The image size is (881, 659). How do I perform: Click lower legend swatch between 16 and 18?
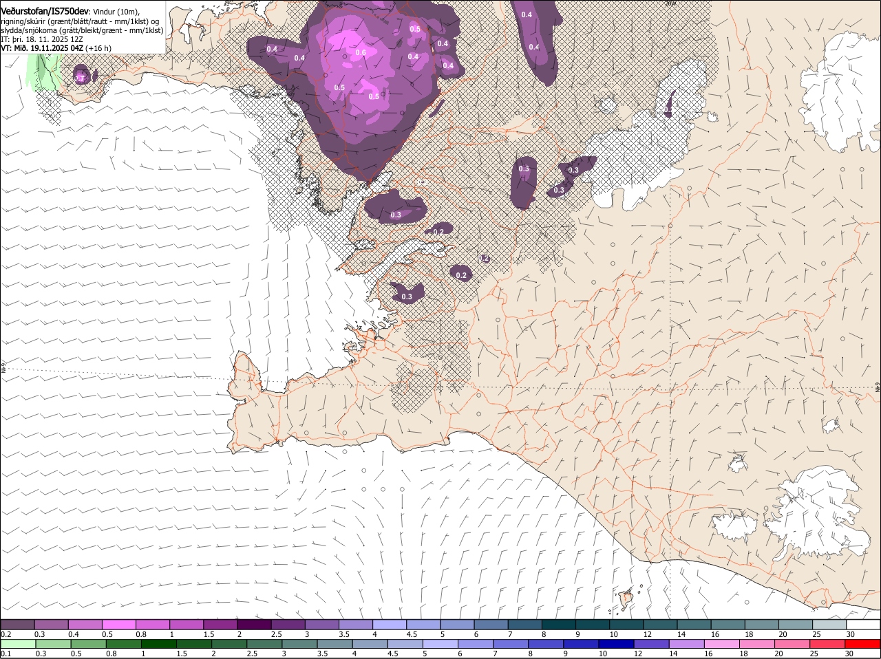pos(722,644)
